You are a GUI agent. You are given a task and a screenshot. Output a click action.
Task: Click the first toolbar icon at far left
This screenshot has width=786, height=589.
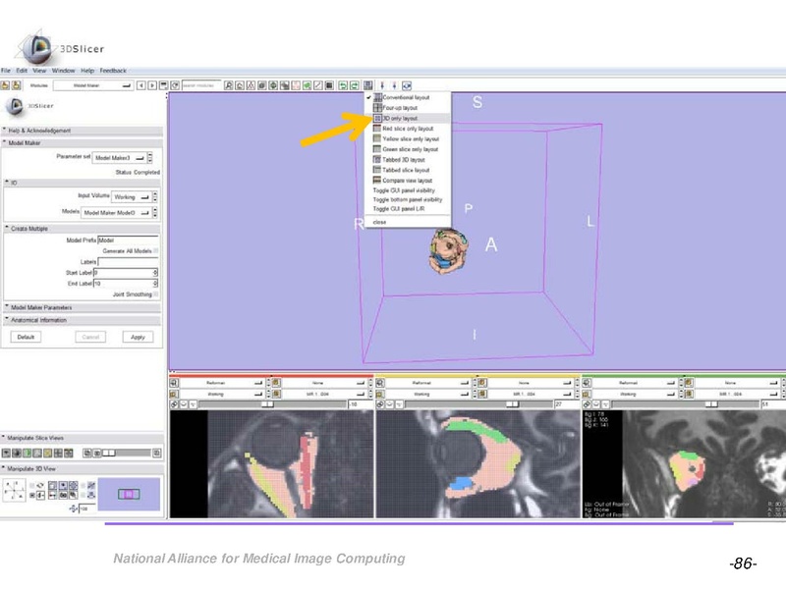(x=6, y=85)
